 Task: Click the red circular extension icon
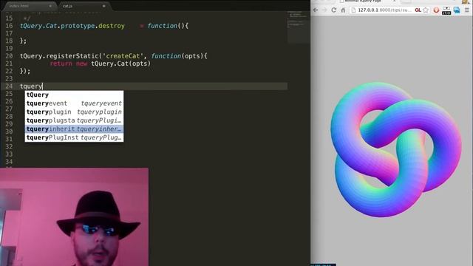pyautogui.click(x=436, y=10)
